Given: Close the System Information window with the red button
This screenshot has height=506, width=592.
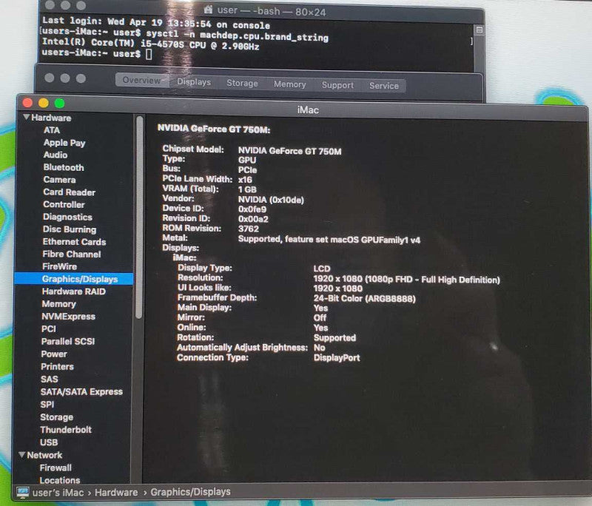Looking at the screenshot, I should point(27,103).
